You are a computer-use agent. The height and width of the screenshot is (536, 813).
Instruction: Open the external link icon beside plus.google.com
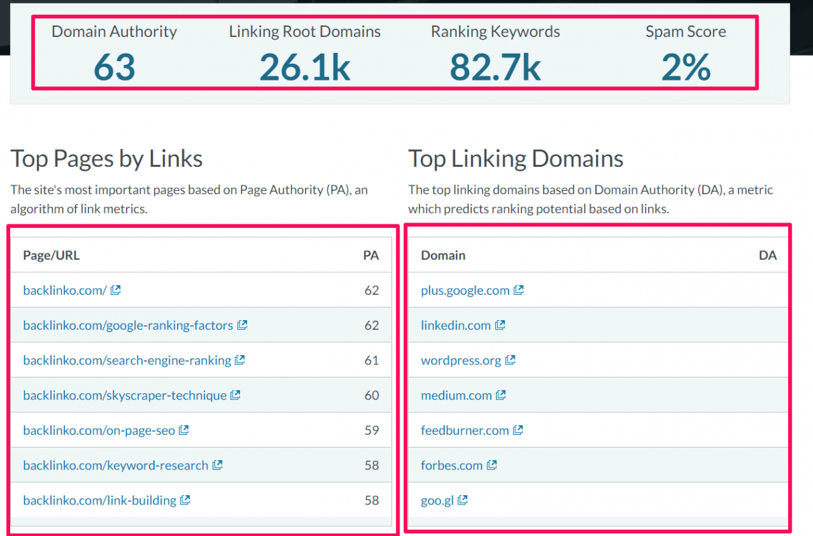click(x=518, y=290)
